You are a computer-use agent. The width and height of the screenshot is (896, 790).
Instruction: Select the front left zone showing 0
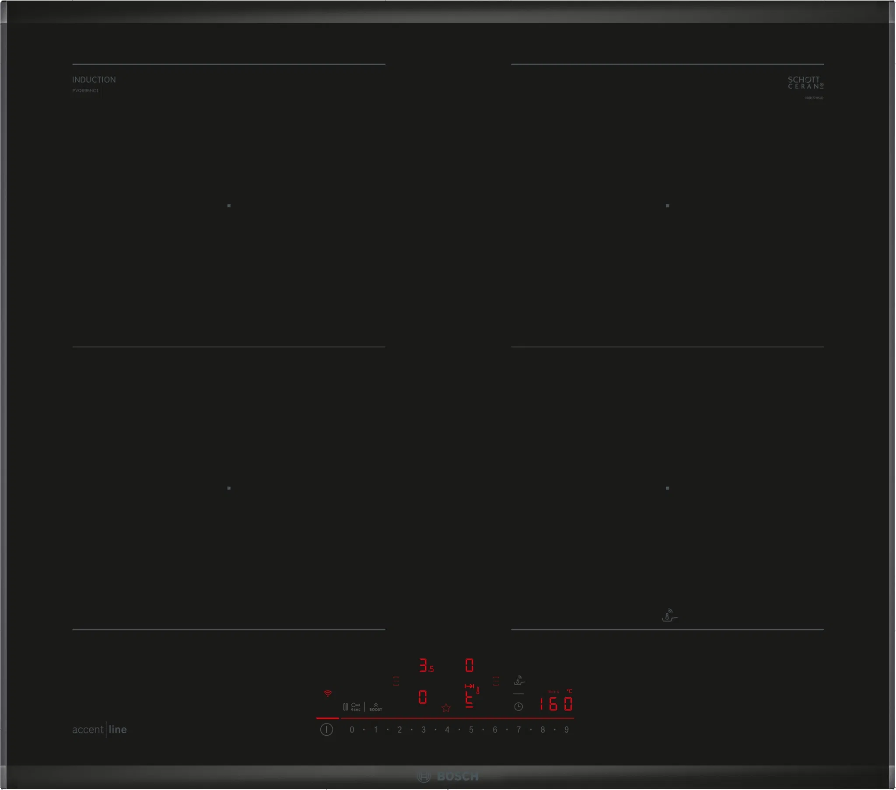click(422, 697)
